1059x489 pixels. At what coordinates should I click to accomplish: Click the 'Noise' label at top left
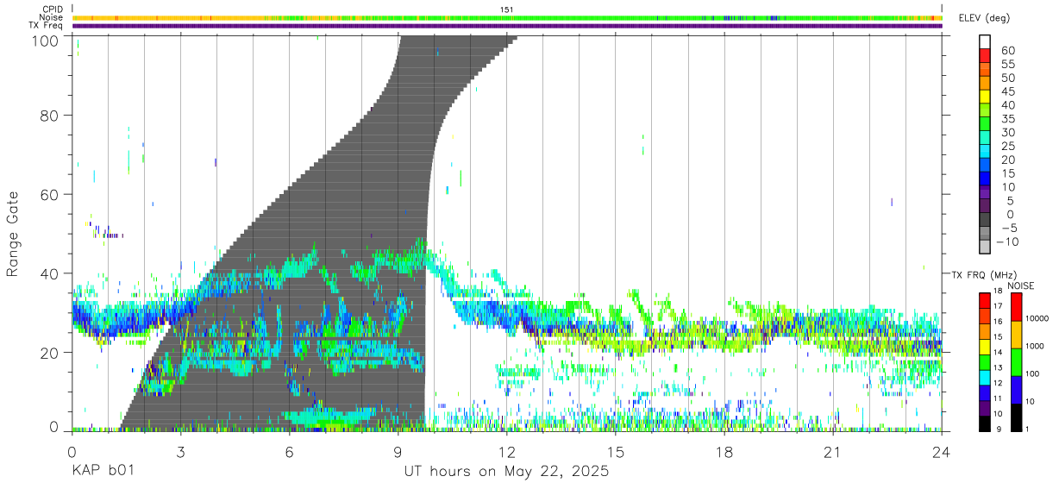click(51, 17)
